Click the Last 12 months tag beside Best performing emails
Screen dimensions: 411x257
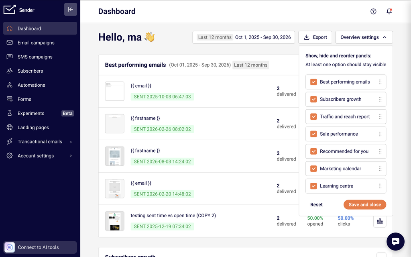(250, 65)
